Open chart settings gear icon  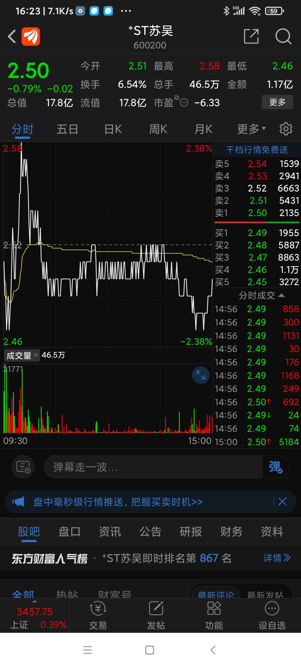286,129
